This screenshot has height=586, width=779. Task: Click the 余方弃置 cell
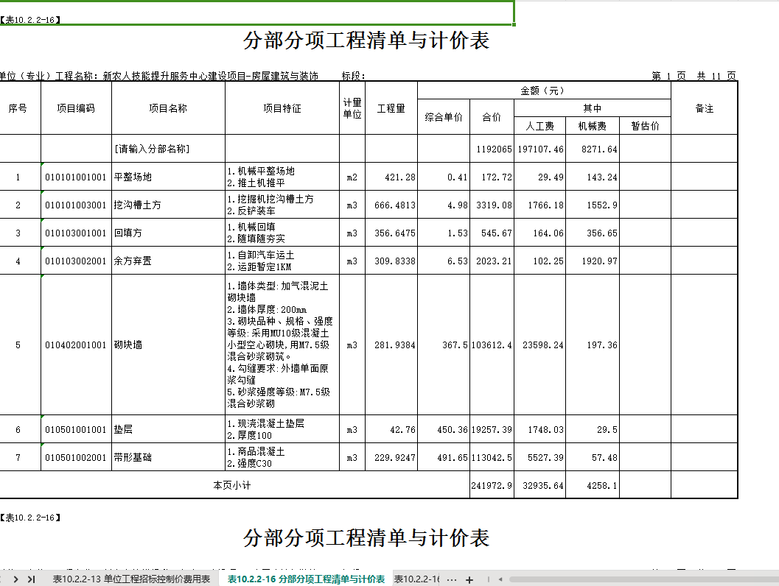169,261
